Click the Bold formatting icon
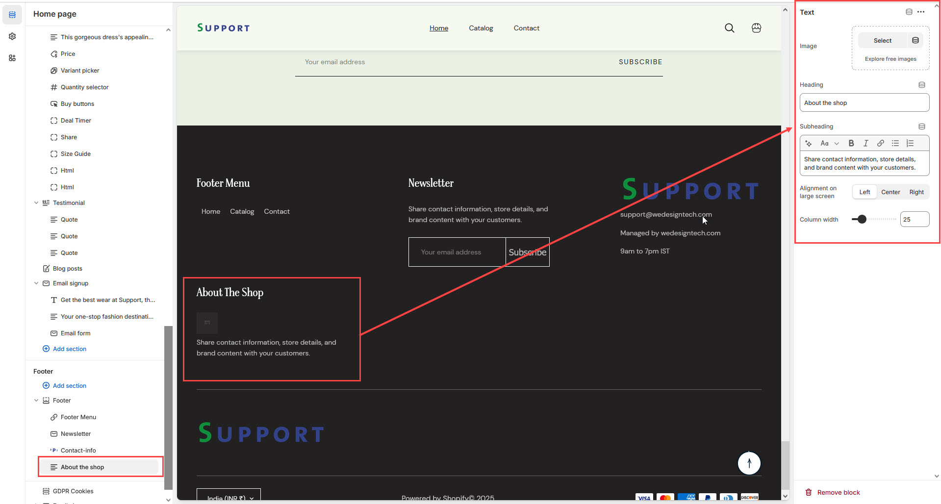941x504 pixels. (x=851, y=143)
